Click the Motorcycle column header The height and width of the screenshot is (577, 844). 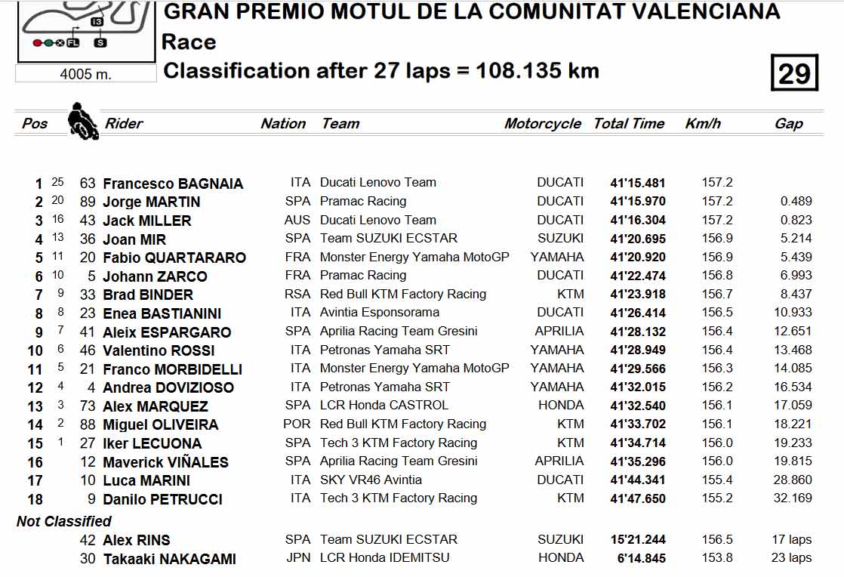[x=543, y=124]
